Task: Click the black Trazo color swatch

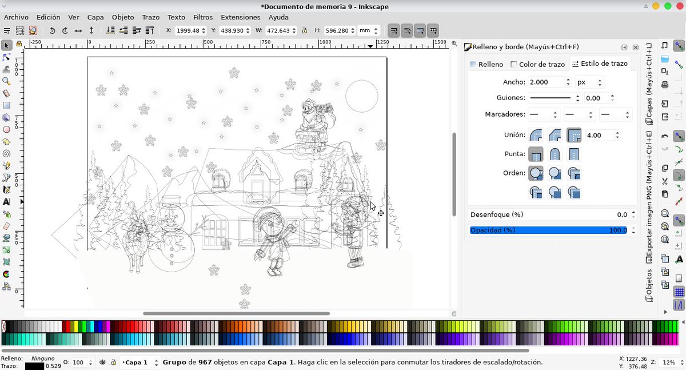Action: [x=34, y=366]
